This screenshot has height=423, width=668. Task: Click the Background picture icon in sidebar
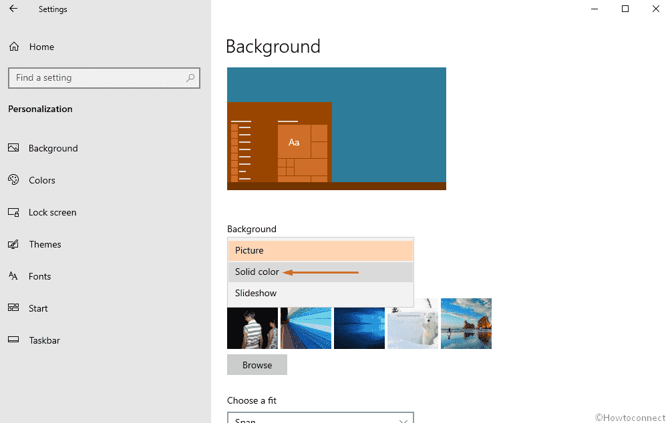click(13, 147)
